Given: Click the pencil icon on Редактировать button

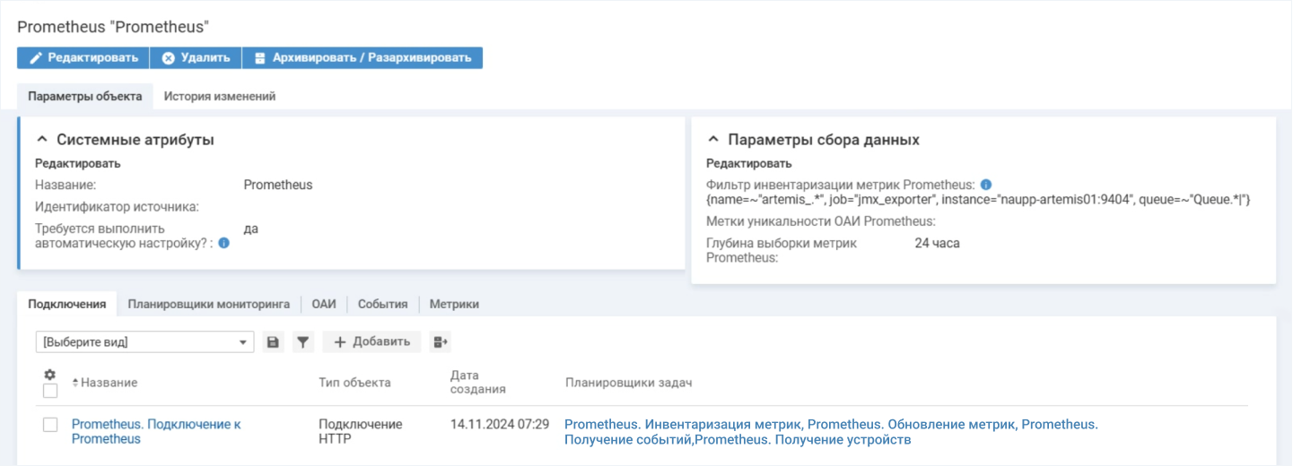Looking at the screenshot, I should tap(36, 57).
